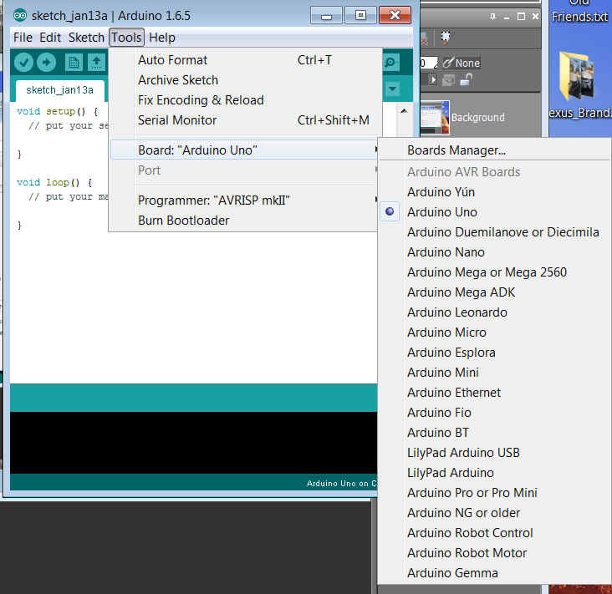The image size is (612, 594).
Task: Click the black console output area
Action: click(194, 443)
